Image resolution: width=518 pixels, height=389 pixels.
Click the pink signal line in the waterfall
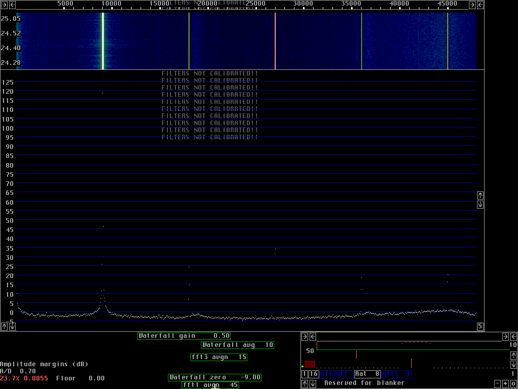275,41
